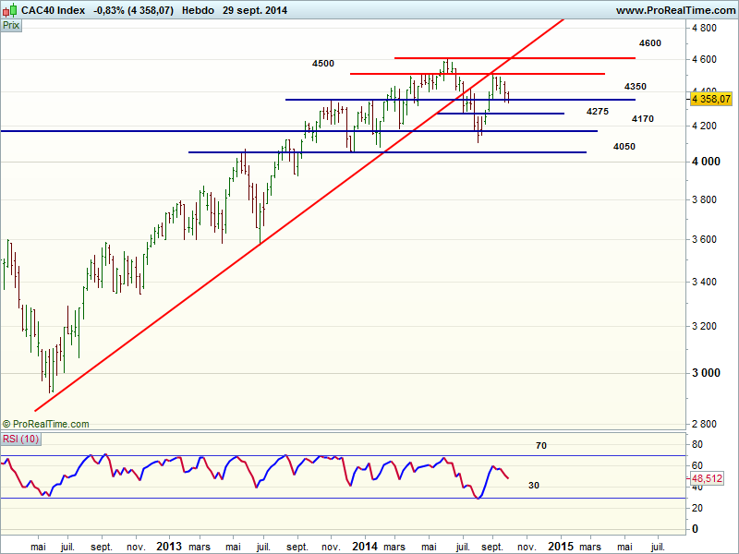Click the 4170 support label
Viewport: 739px width, 554px height.
(643, 119)
